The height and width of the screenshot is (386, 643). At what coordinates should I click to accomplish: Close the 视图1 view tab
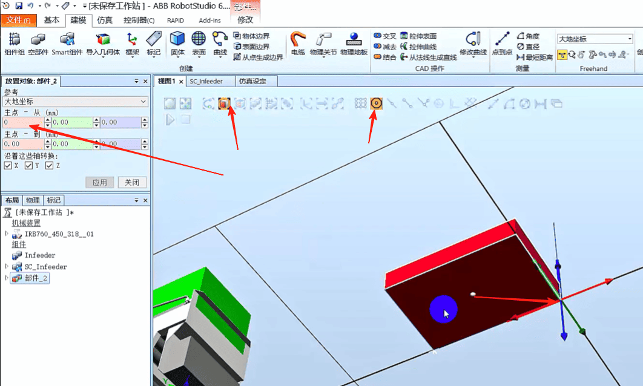coord(181,82)
